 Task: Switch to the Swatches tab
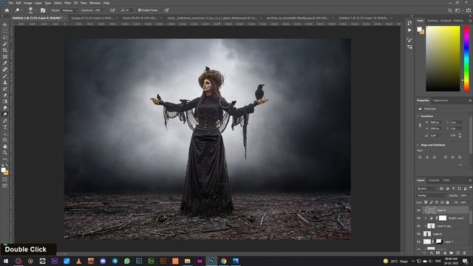click(x=432, y=21)
